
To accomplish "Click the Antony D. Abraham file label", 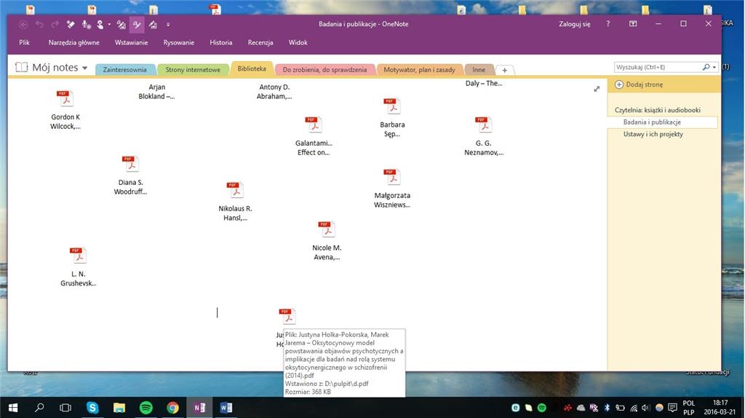I will pos(274,92).
